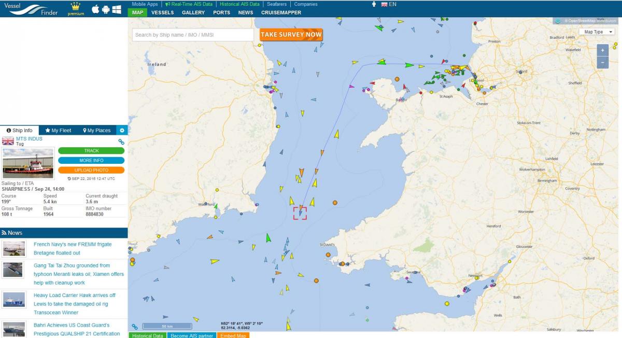Open the user account icon
The image size is (622, 338).
pos(374,4)
